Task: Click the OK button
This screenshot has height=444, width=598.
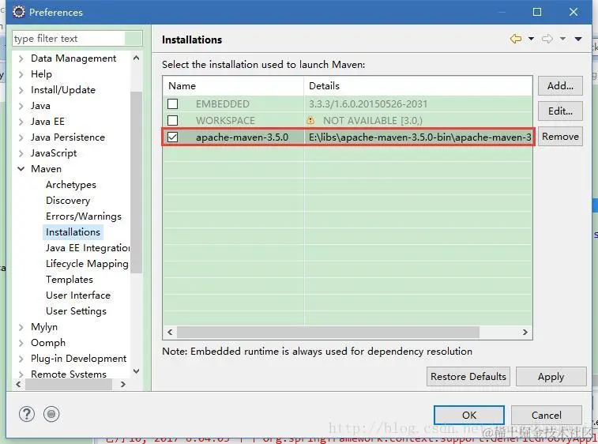Action: click(x=469, y=415)
